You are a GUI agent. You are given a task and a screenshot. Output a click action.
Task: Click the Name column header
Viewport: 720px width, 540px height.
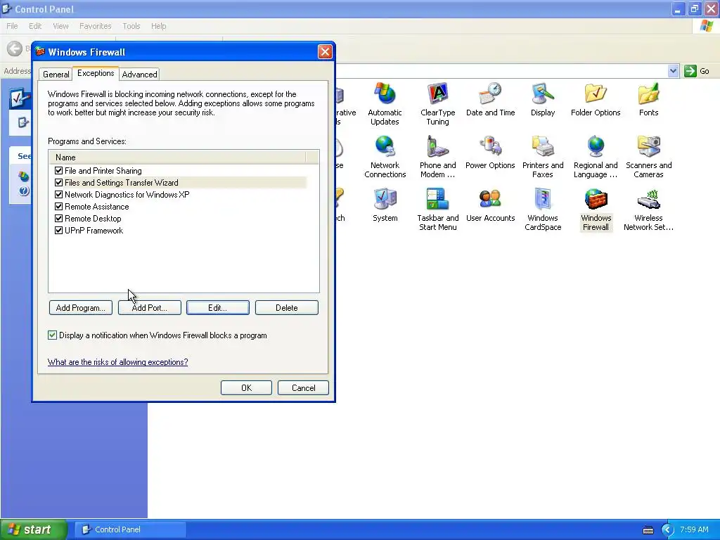[x=177, y=157]
